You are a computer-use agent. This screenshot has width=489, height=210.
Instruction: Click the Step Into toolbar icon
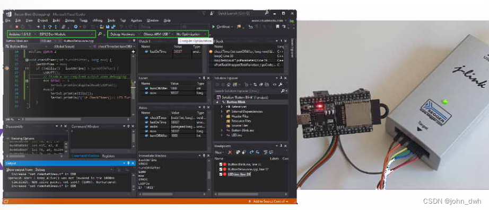(45, 27)
